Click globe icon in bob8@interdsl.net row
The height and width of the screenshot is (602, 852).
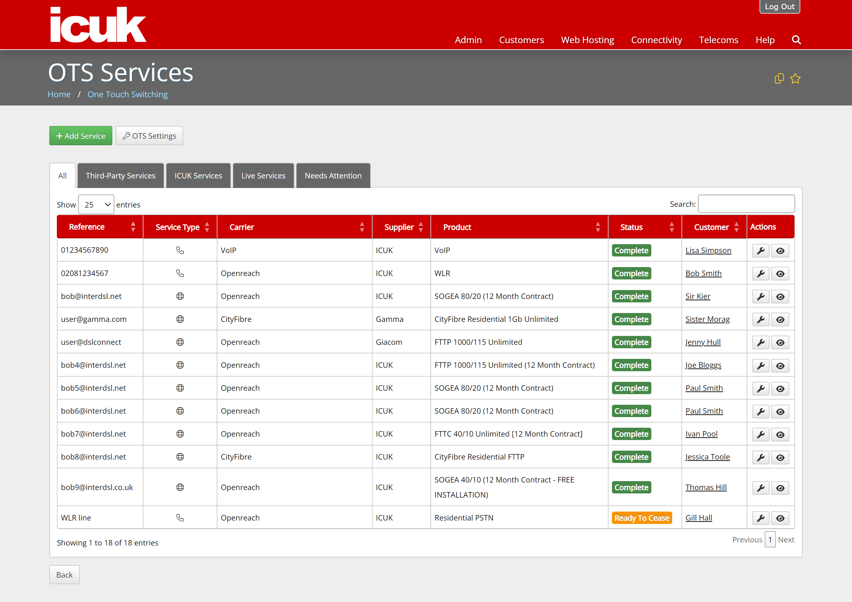[x=180, y=457]
